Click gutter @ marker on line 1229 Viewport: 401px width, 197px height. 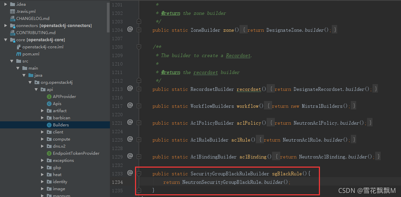point(130,156)
